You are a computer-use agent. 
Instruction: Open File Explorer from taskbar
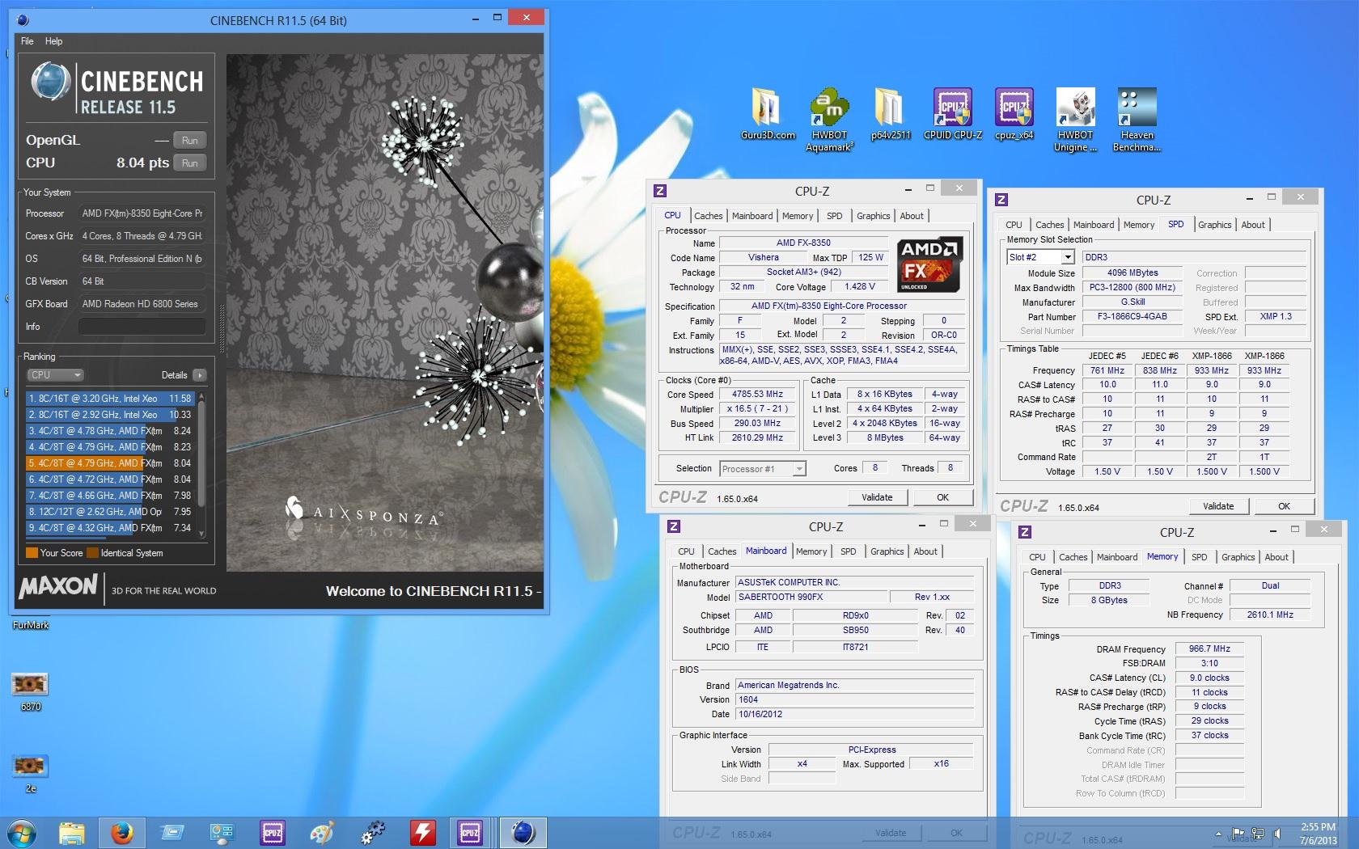point(72,833)
